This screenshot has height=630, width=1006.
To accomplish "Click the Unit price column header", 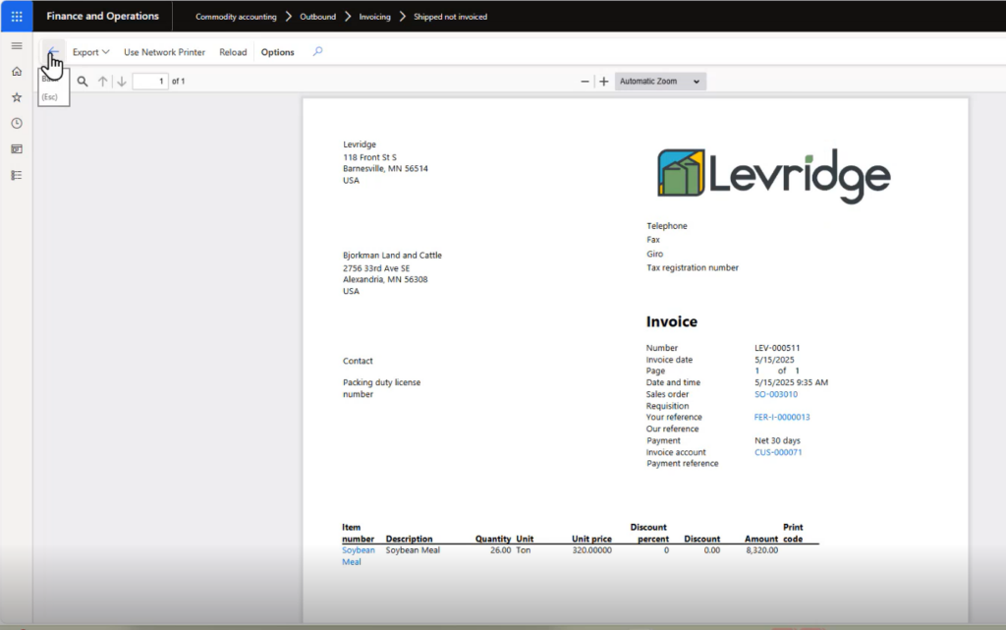I will 591,539.
